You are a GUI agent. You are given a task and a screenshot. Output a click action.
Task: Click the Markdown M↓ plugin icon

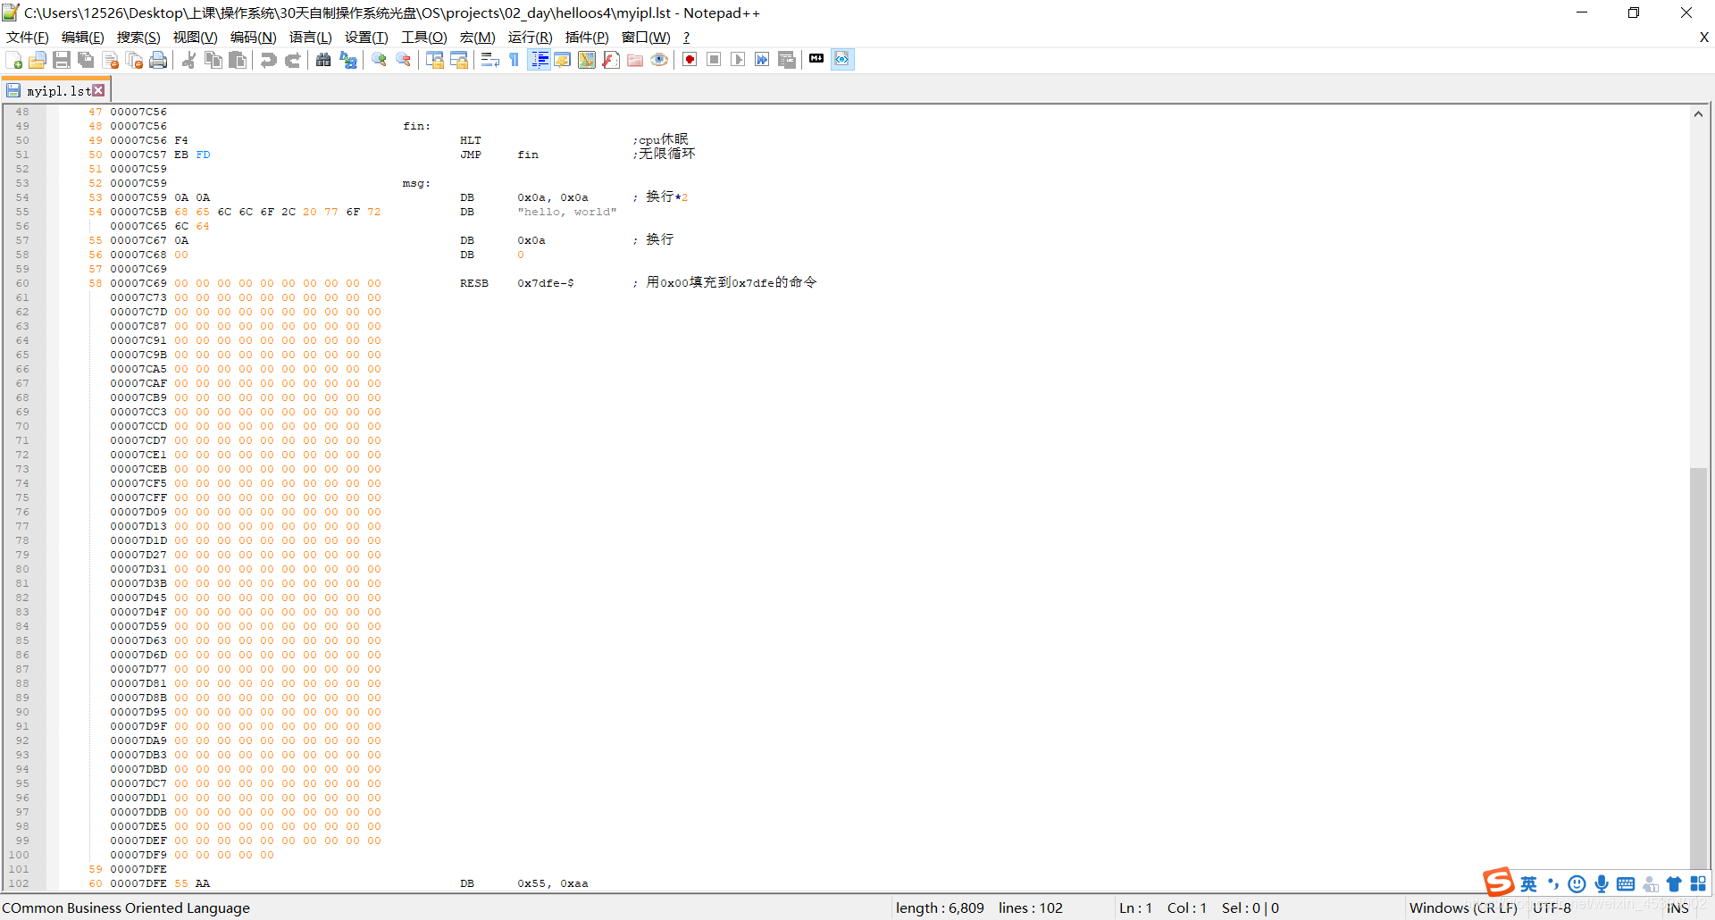816,59
